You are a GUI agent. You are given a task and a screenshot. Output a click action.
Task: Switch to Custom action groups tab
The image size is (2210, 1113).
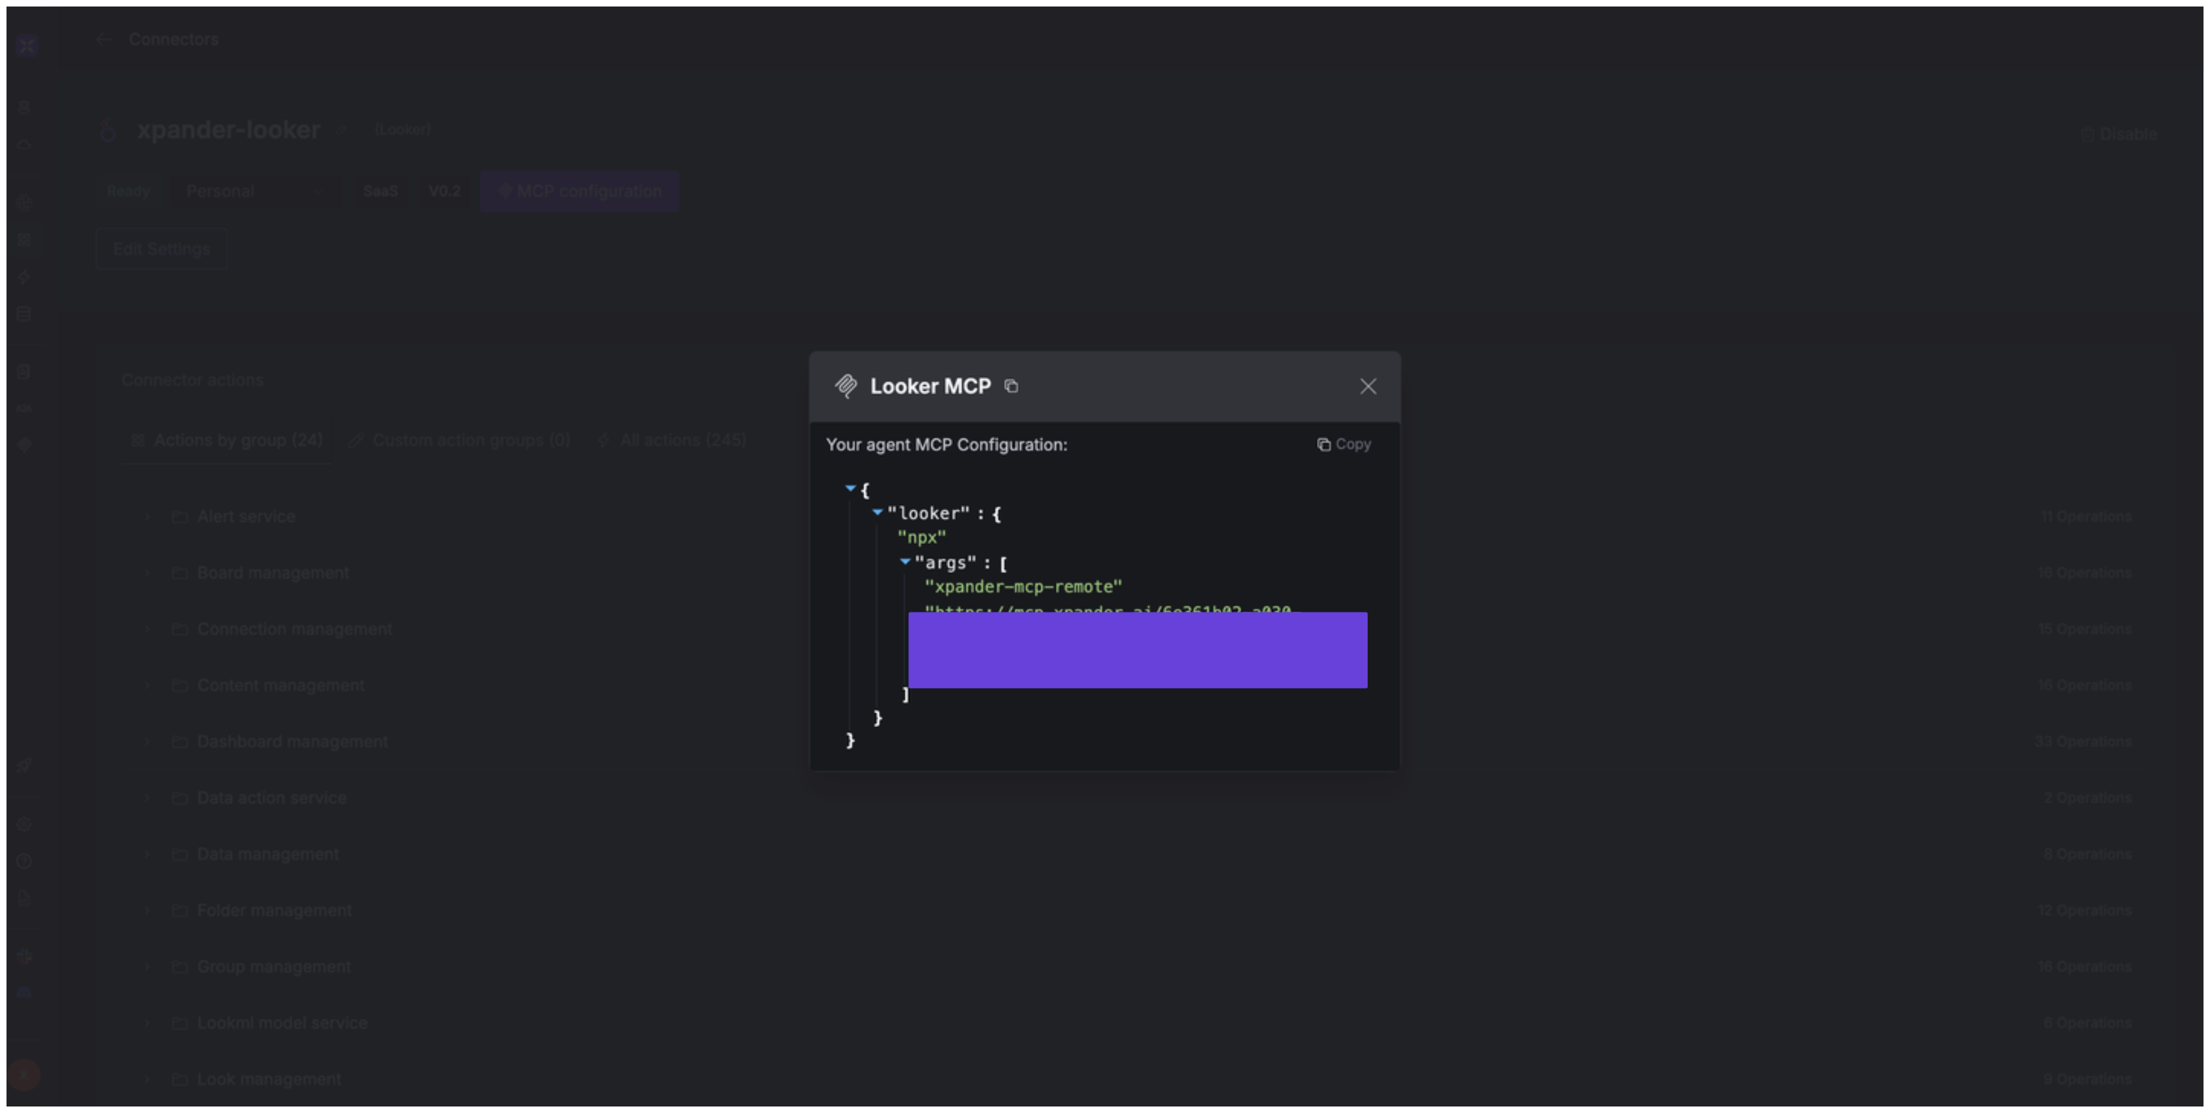coord(460,440)
